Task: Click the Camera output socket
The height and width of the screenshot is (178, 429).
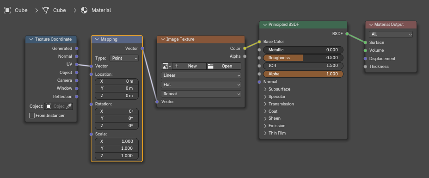Action: (x=77, y=80)
